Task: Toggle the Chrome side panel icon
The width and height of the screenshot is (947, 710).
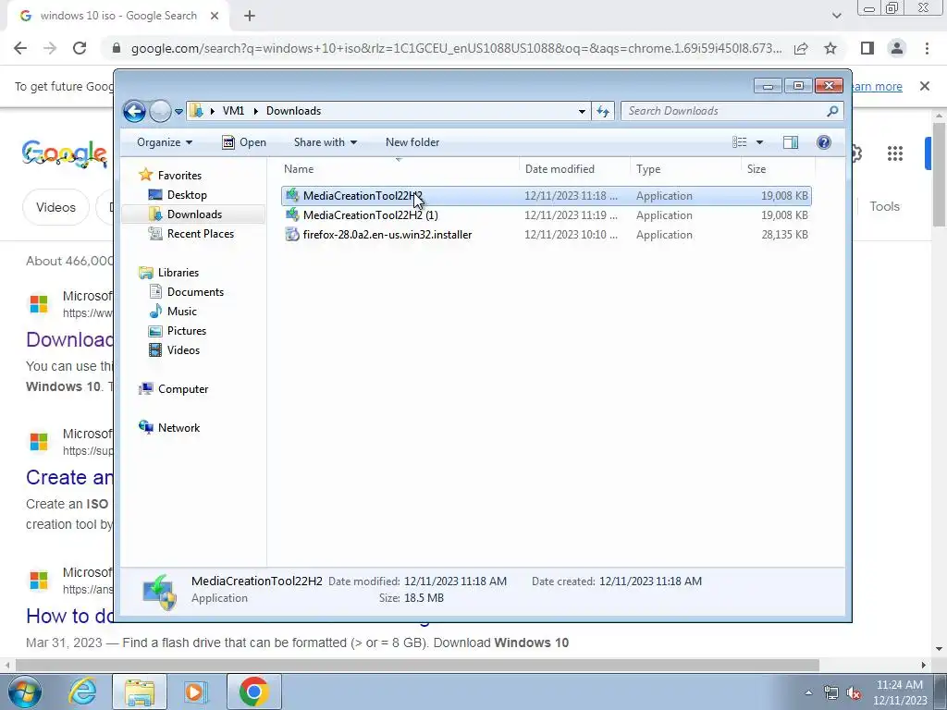Action: click(x=867, y=48)
